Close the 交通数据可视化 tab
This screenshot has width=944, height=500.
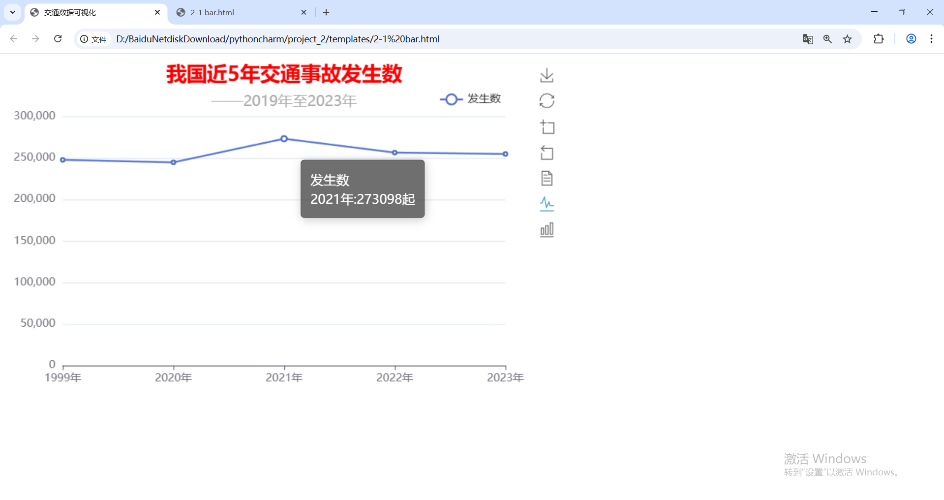pos(157,12)
